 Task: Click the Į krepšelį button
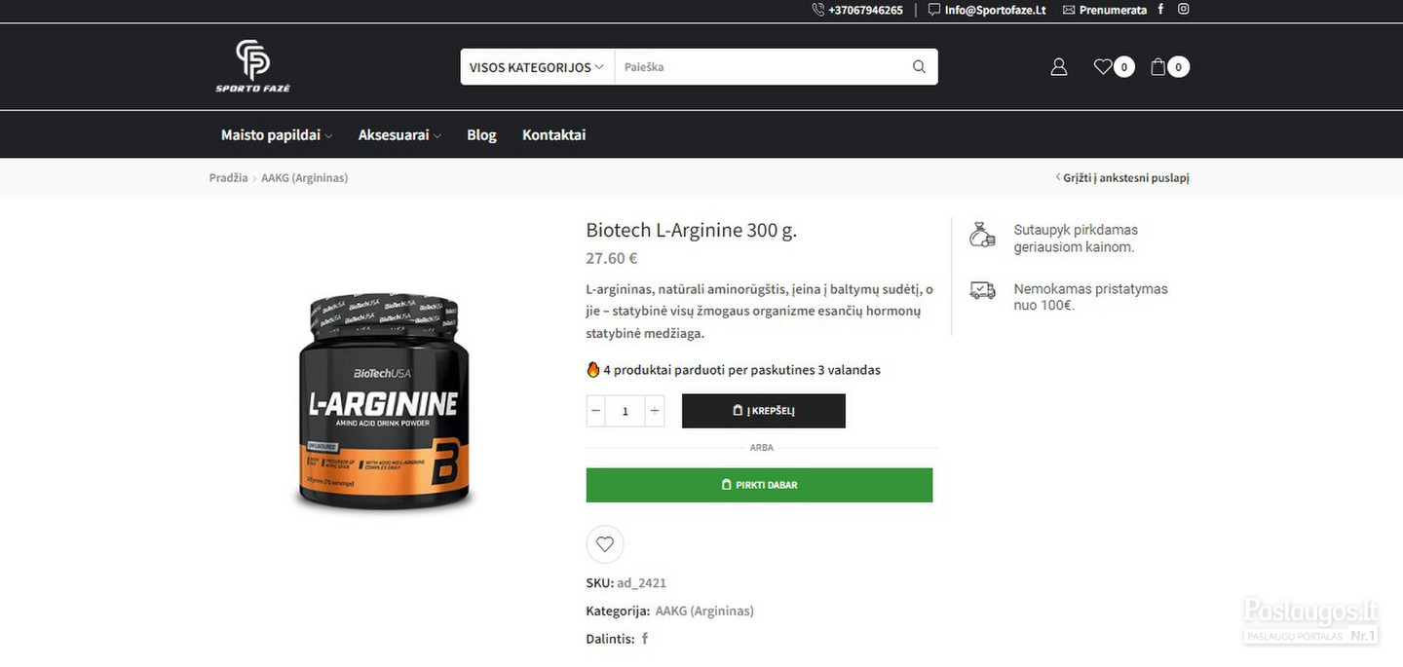point(764,411)
